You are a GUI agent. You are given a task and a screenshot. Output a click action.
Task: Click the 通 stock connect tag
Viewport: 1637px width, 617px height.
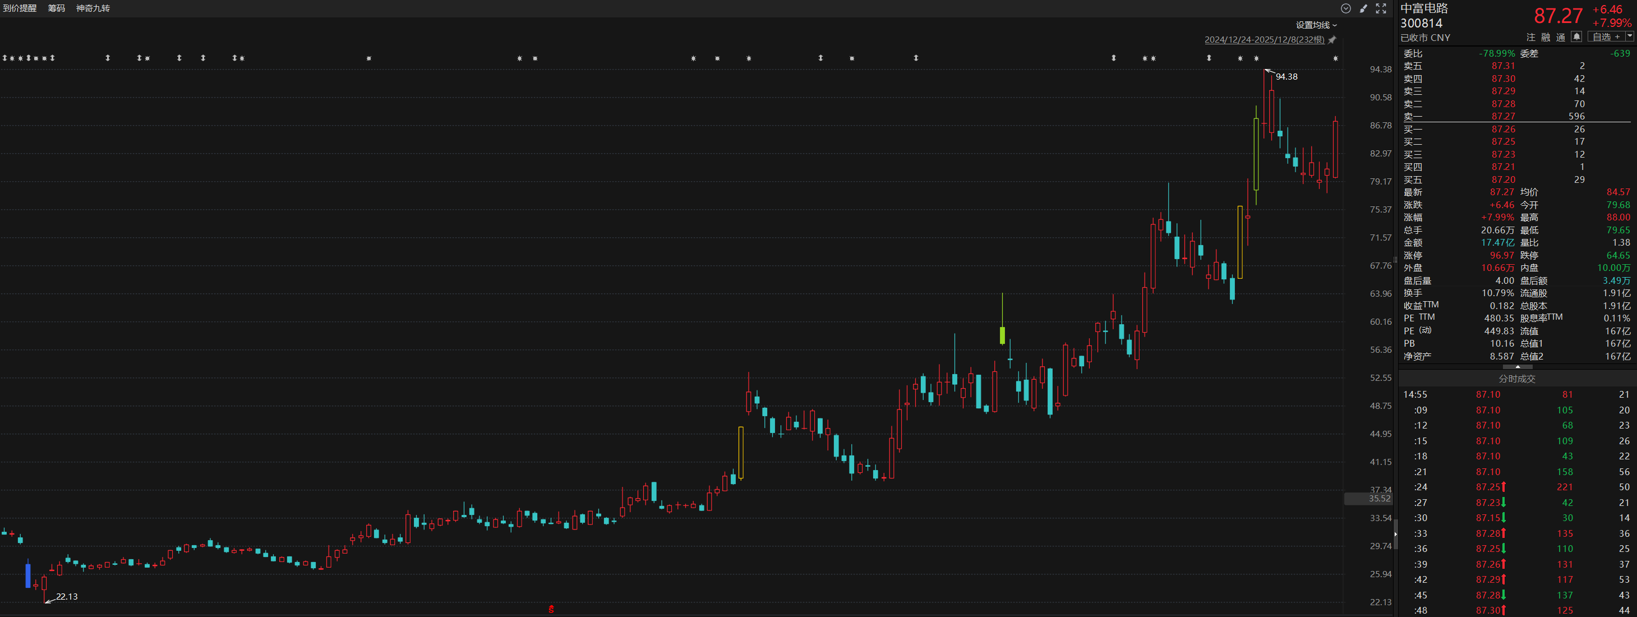tap(1561, 38)
